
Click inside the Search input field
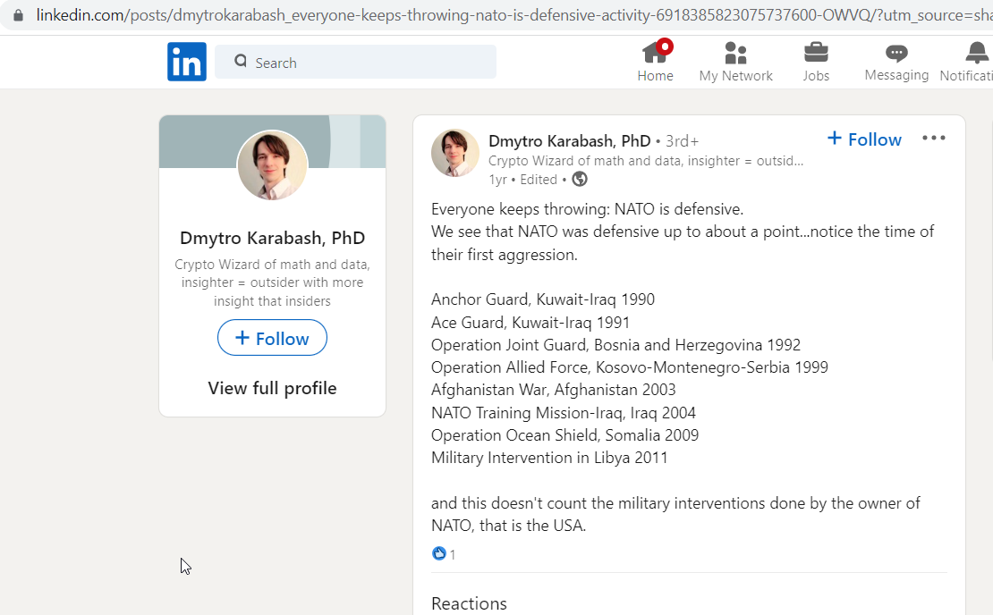(x=355, y=62)
